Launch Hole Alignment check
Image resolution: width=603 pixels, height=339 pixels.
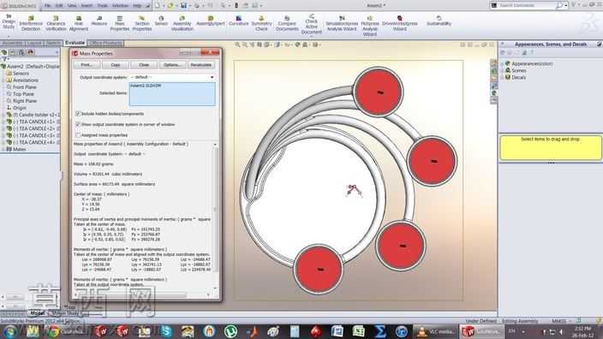point(79,23)
